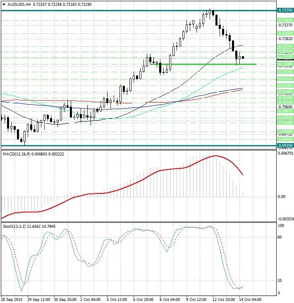
Task: Click the 0.71750 price level label
Action: [x=285, y=72]
